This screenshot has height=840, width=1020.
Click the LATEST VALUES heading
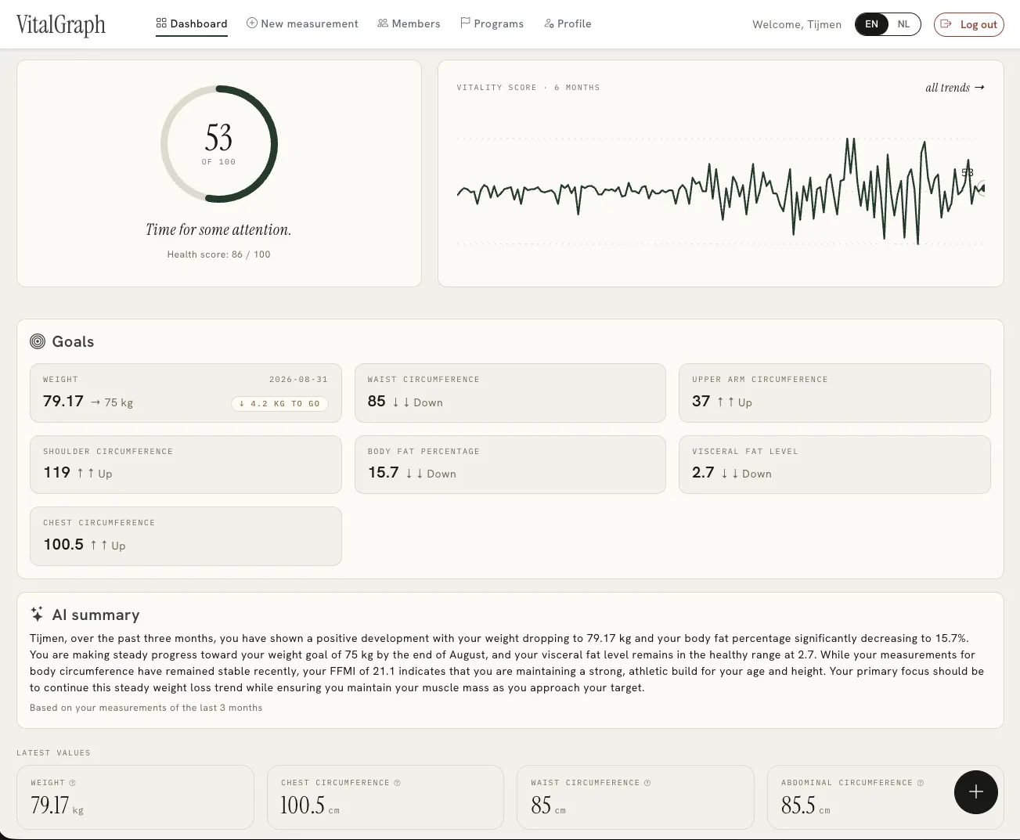(54, 753)
